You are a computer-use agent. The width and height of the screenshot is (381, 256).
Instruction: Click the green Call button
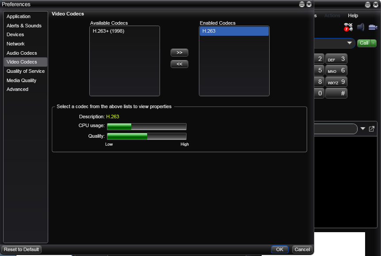click(x=364, y=43)
